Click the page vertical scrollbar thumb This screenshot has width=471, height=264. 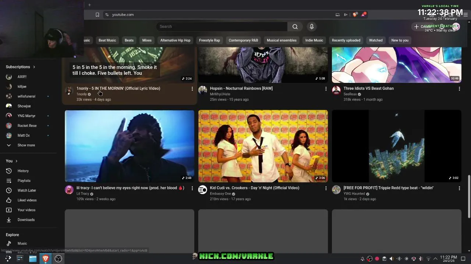click(469, 197)
